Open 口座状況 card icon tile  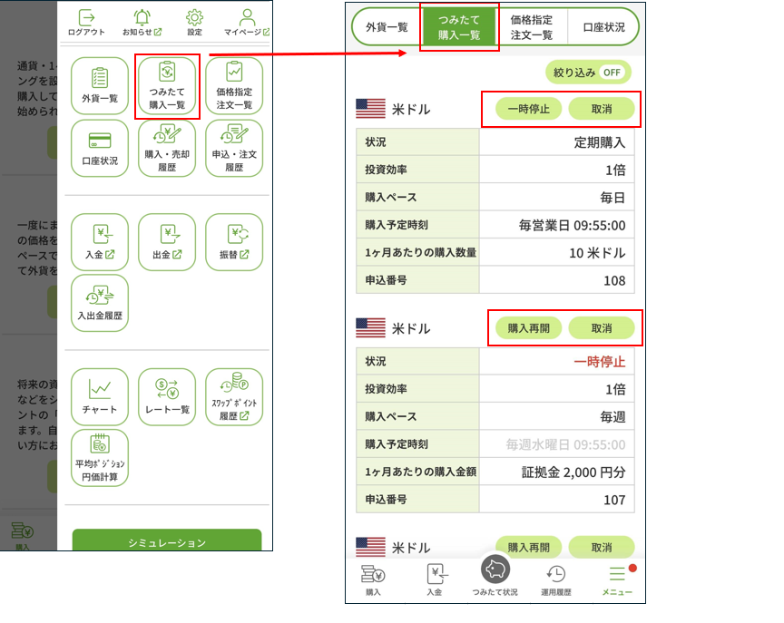click(100, 148)
